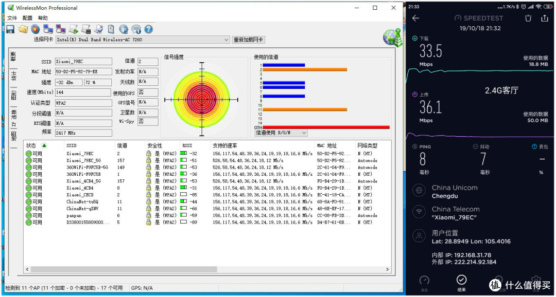Tap the share icon in Speedtest
This screenshot has height=297, width=556.
click(x=545, y=18)
